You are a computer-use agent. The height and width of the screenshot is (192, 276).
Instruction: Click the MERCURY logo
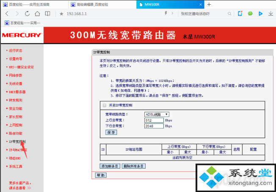click(x=22, y=35)
